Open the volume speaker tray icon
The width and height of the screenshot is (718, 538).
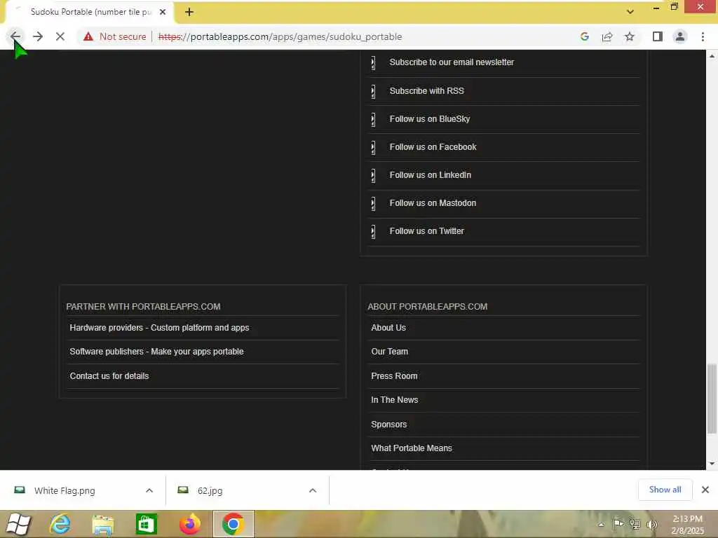click(651, 524)
